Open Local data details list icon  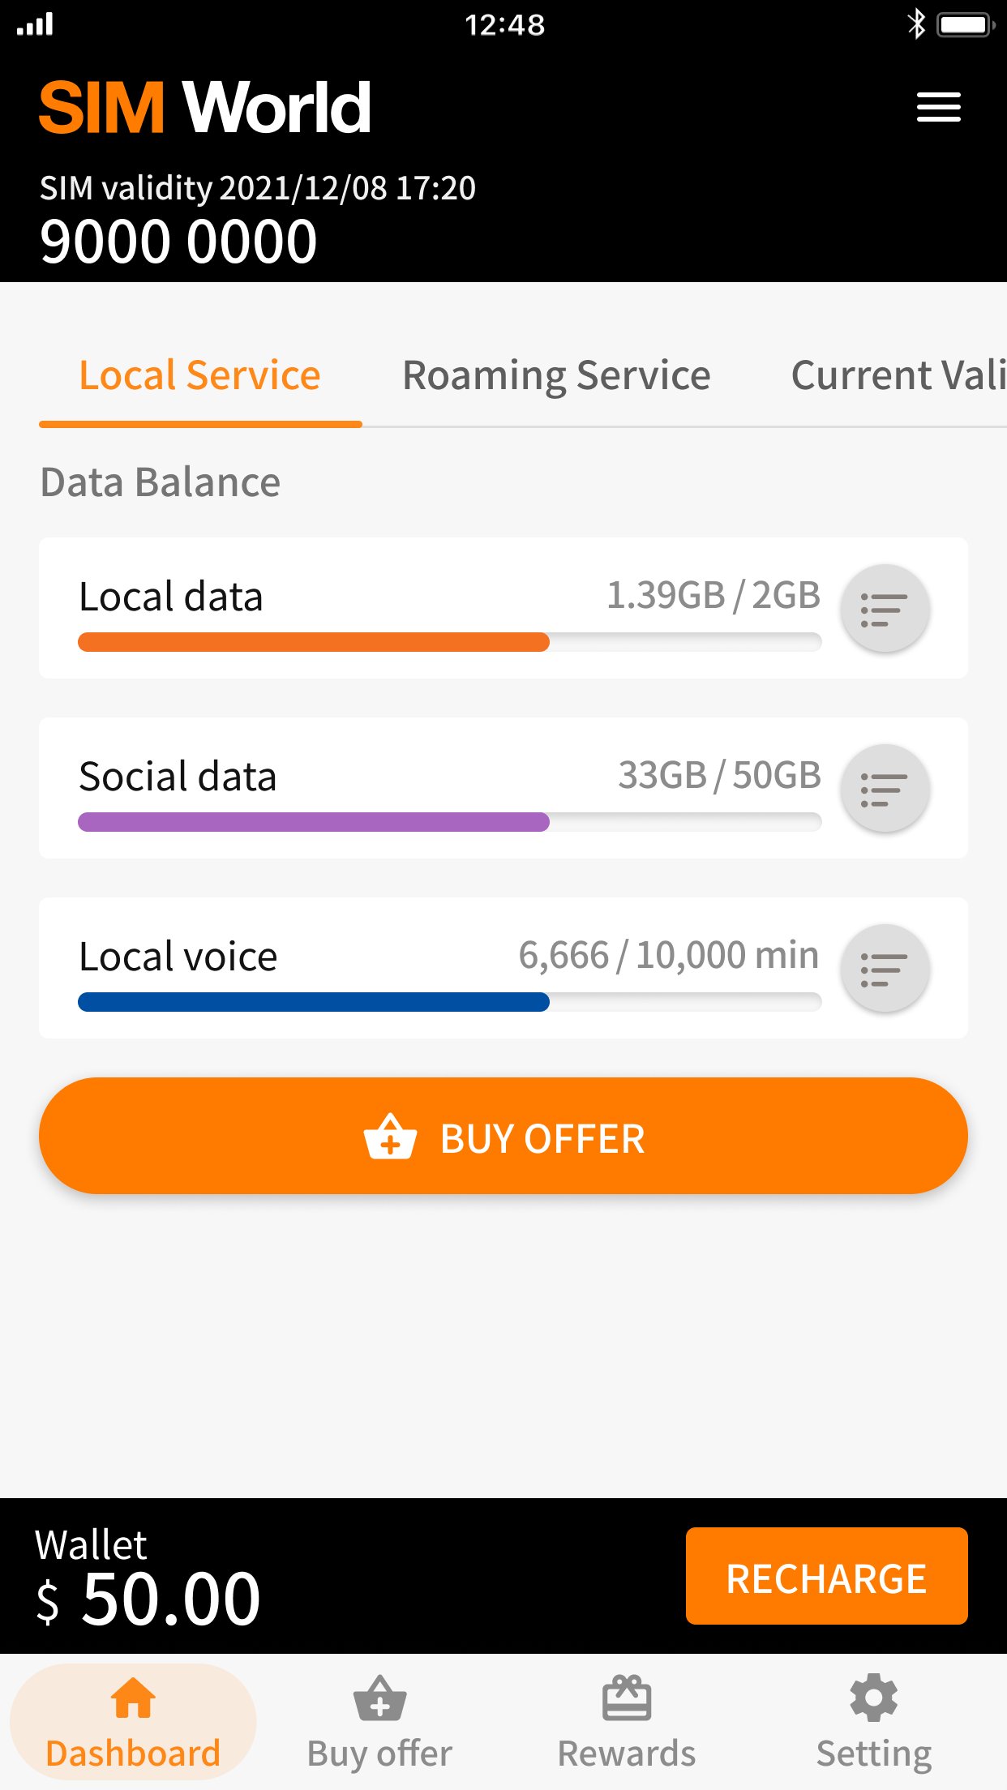pos(885,609)
